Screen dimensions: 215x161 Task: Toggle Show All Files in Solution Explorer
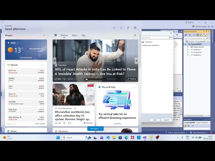(x=201, y=35)
